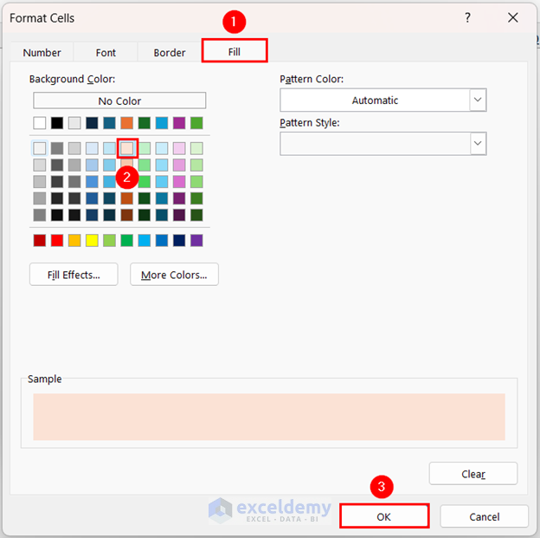This screenshot has height=538, width=540.
Task: Pick the pale mint green swatch beside the peach one
Action: (x=145, y=148)
